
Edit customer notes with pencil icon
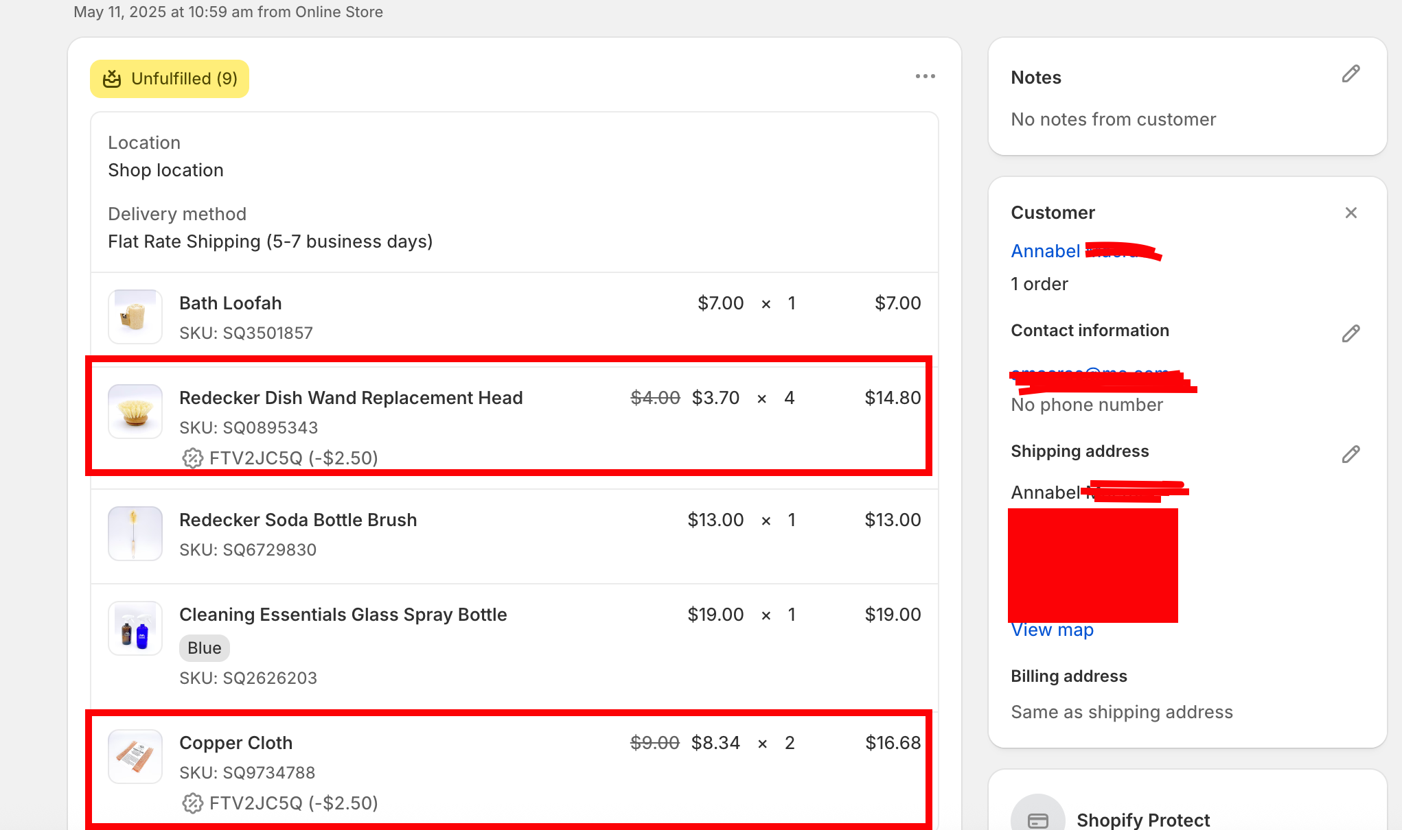point(1351,74)
